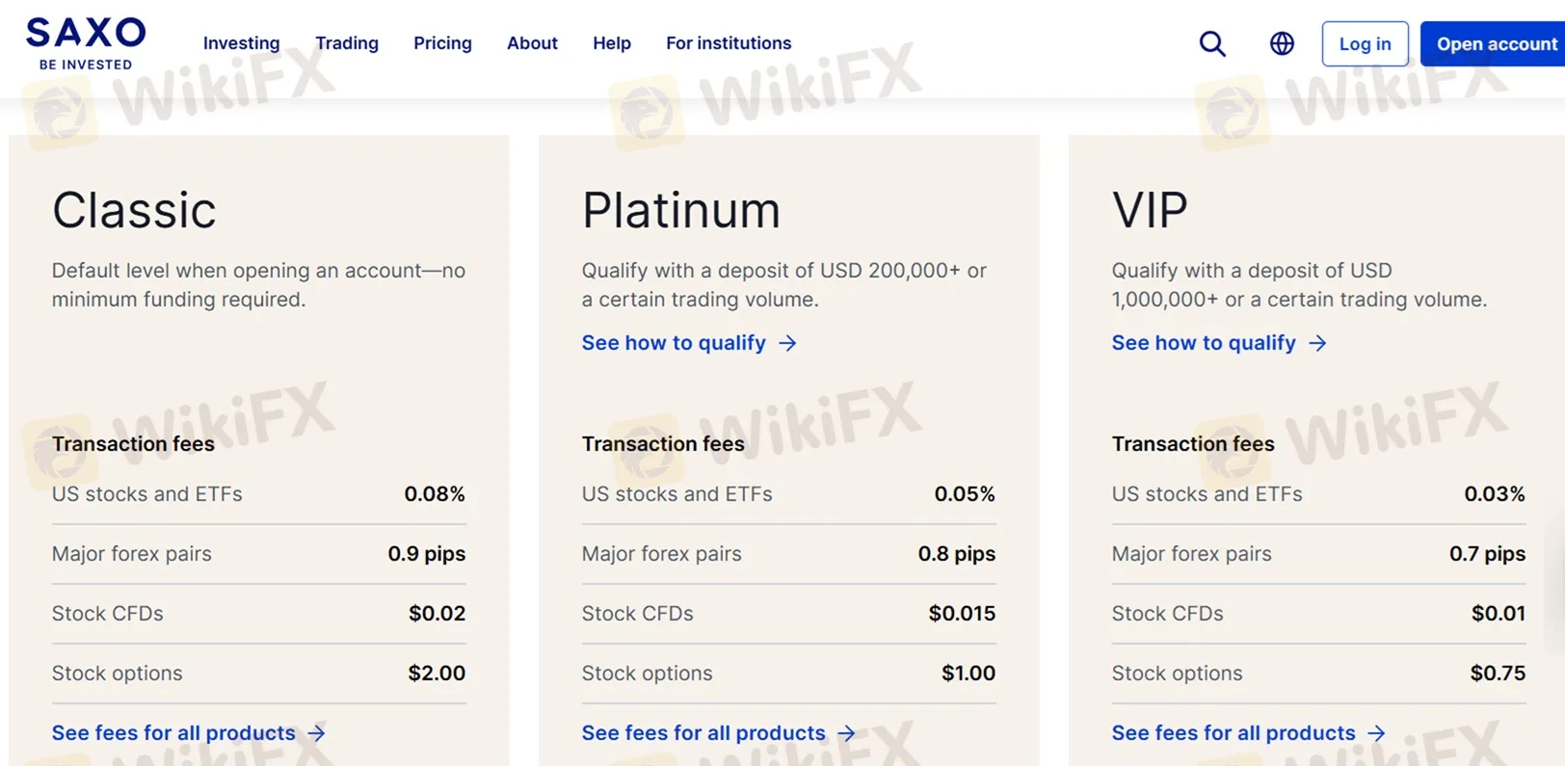
Task: Open the Trading menu
Action: coord(347,43)
